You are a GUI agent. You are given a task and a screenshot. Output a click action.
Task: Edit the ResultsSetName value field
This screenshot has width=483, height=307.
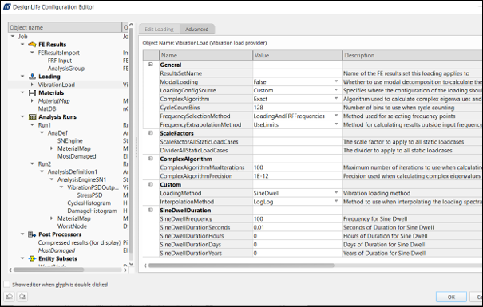tap(298, 73)
